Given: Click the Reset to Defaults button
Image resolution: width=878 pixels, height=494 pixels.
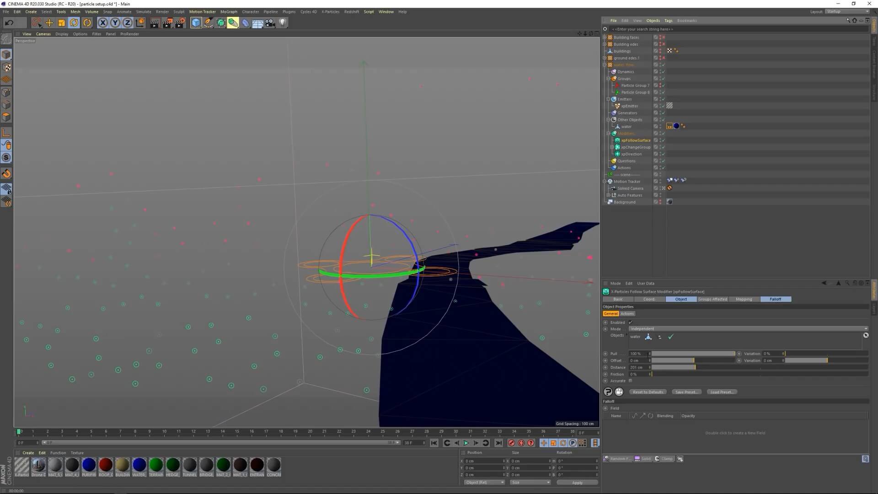Looking at the screenshot, I should coord(648,392).
